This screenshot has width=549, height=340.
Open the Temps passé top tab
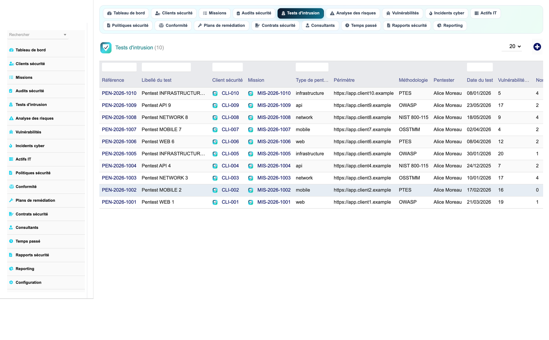click(361, 25)
